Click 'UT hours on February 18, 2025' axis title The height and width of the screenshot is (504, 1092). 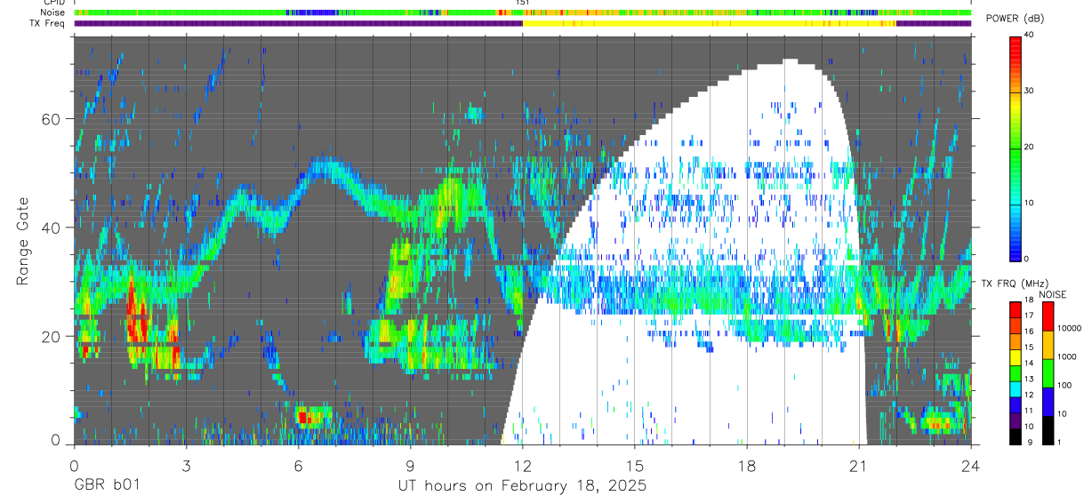pos(522,486)
